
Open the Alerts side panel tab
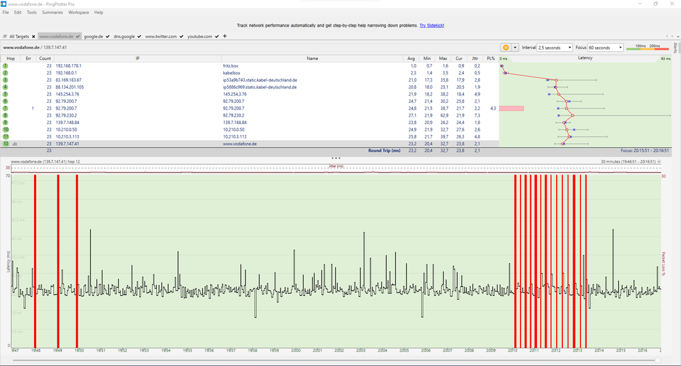(x=676, y=48)
